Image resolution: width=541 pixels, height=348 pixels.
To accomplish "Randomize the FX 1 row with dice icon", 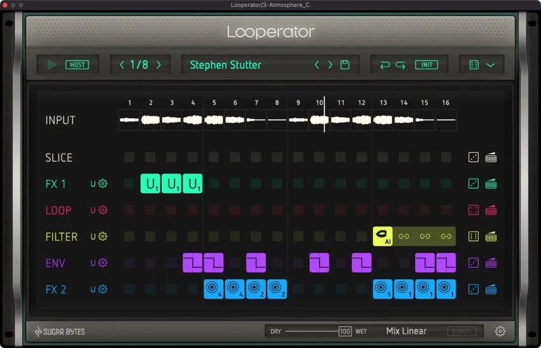I will pos(474,183).
